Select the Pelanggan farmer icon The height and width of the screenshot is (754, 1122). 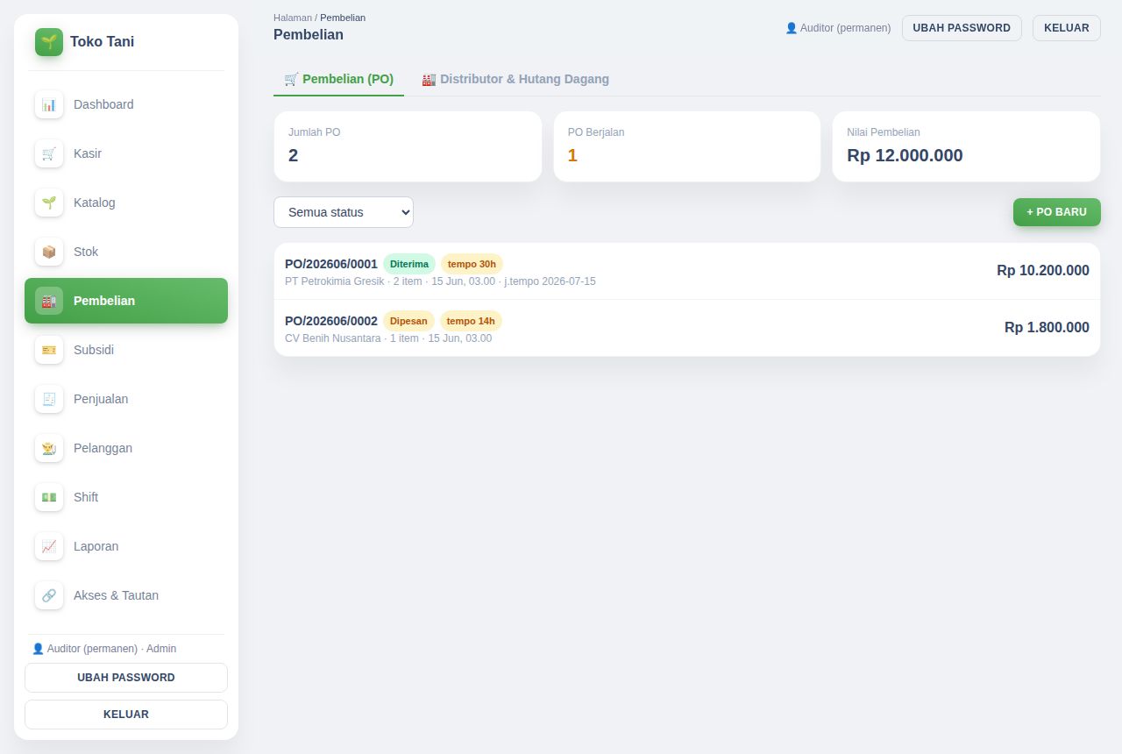click(49, 448)
